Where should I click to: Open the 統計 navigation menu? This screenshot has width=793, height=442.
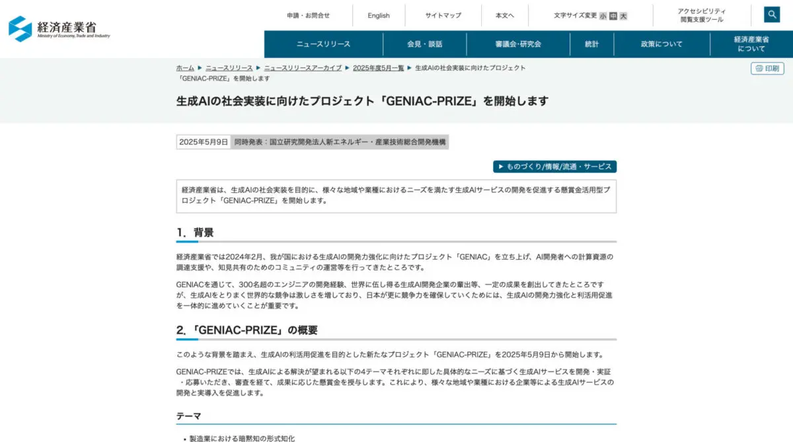click(x=591, y=44)
